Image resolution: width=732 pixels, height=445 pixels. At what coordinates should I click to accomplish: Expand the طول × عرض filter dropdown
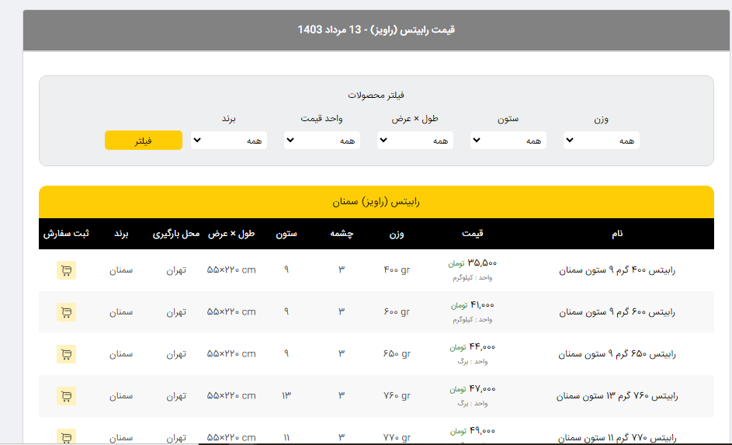coord(415,141)
